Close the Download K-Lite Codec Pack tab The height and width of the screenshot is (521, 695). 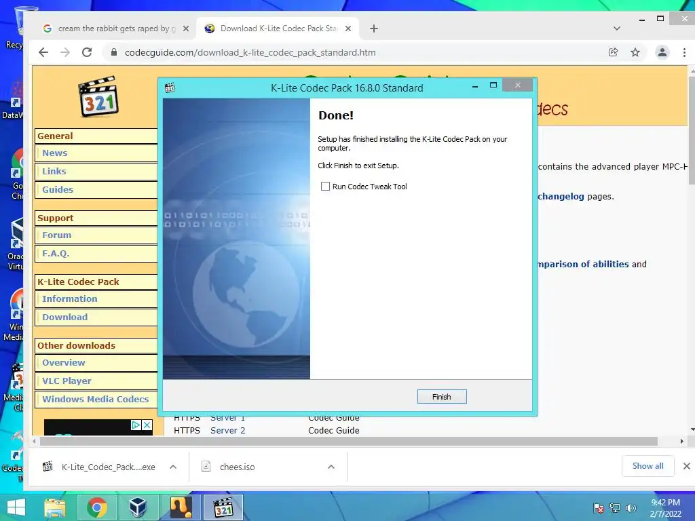(348, 28)
